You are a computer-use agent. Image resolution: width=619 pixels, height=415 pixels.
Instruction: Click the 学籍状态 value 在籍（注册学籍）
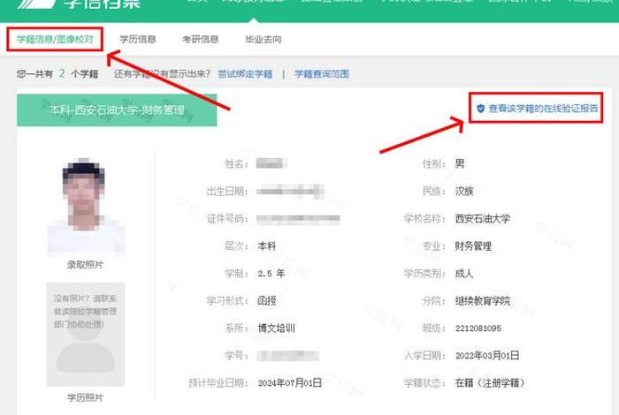click(x=492, y=383)
